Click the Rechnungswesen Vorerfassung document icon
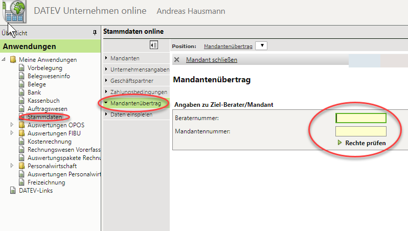The height and width of the screenshot is (231, 408). (x=21, y=150)
